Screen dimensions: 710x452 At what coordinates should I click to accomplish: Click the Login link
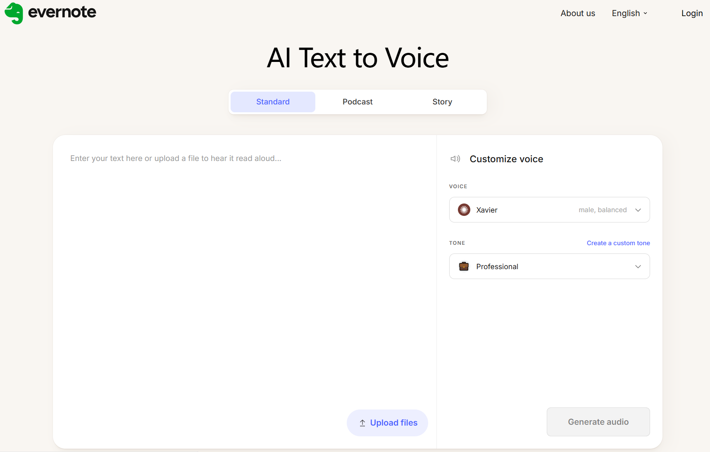[x=691, y=13]
